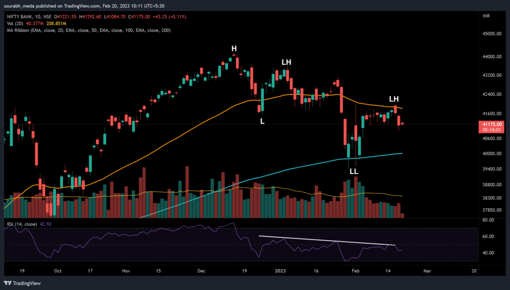Select the MA Ribbon indicator legend
510x290 pixels.
click(x=89, y=30)
